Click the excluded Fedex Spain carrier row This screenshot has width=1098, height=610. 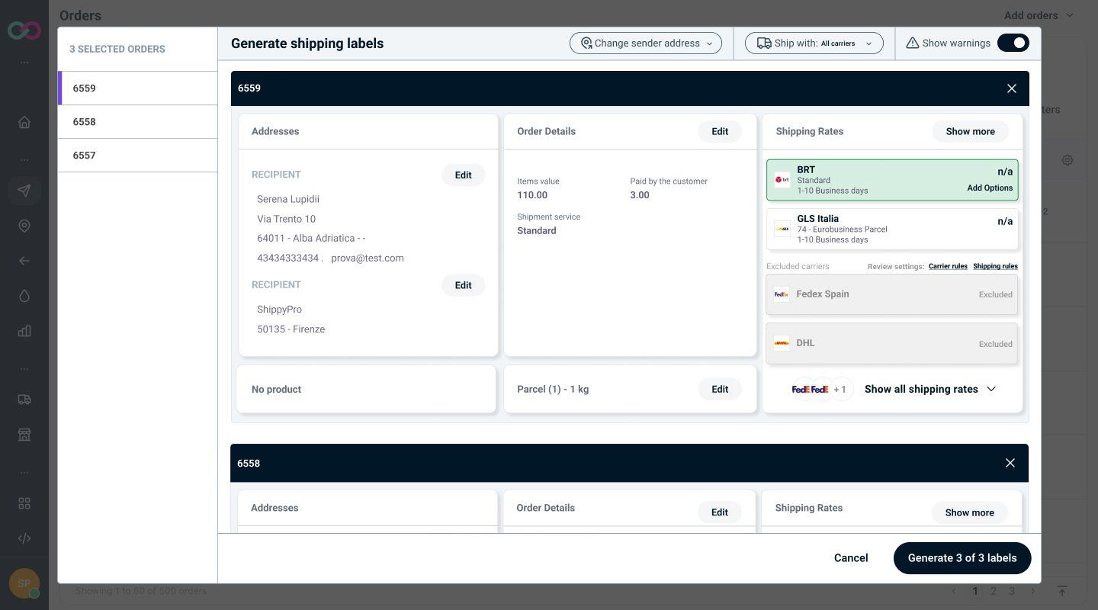tap(892, 294)
